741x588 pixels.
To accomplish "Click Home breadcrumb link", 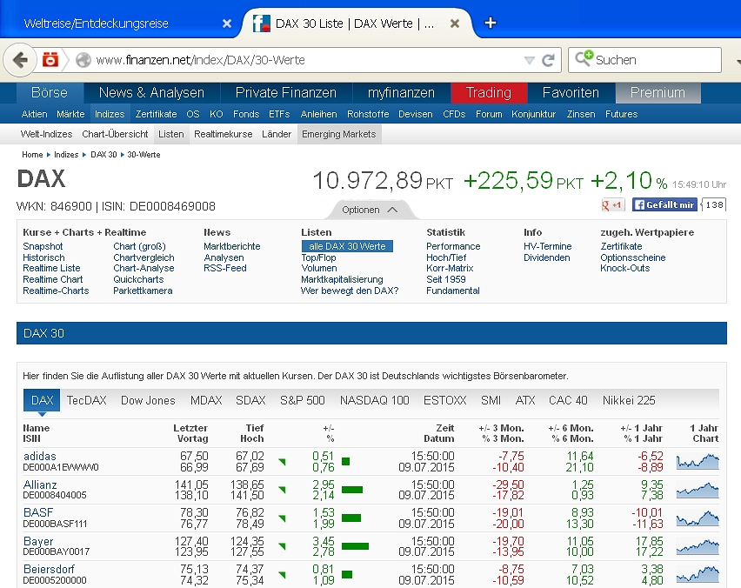I will coord(32,155).
